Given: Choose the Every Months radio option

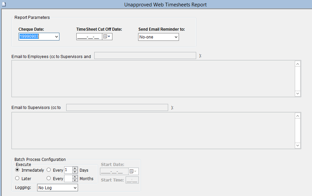Looking at the screenshot, I should 49,178.
